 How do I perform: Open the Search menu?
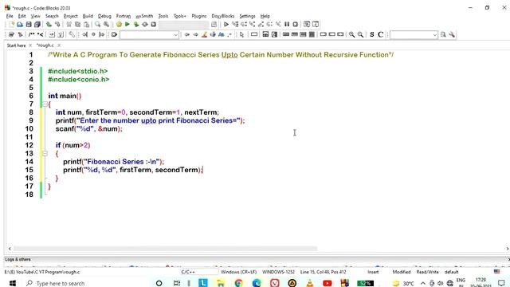52,16
